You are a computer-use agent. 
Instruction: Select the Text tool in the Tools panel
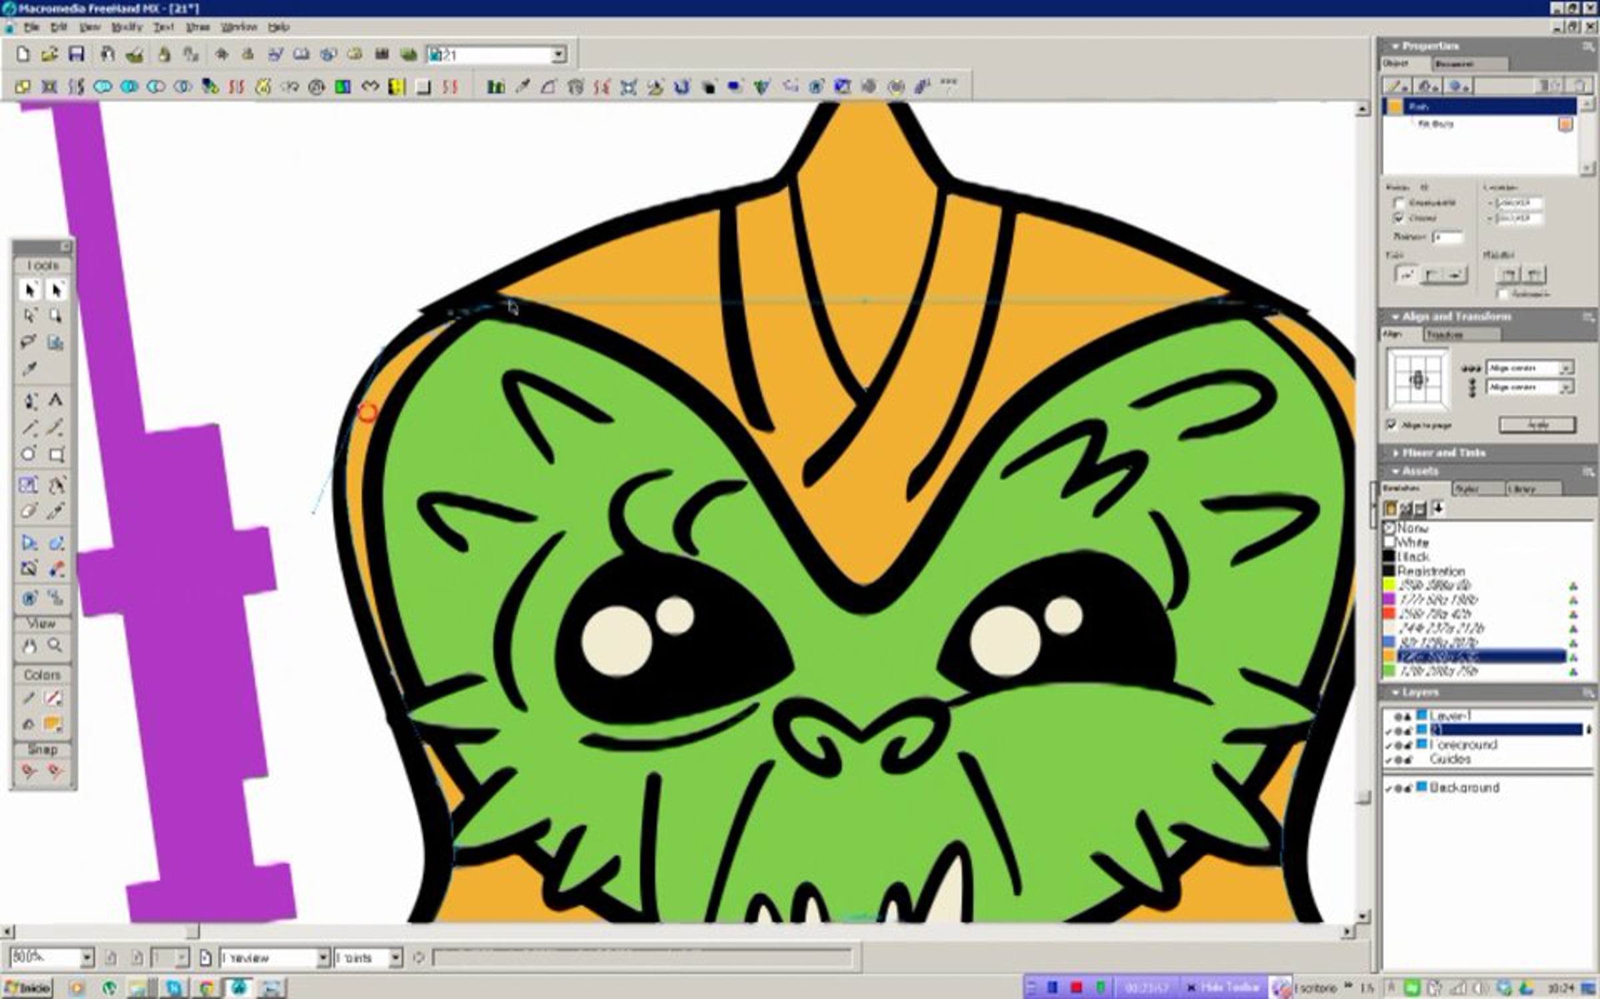(x=55, y=400)
